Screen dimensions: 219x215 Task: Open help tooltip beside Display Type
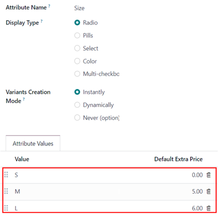(42, 21)
